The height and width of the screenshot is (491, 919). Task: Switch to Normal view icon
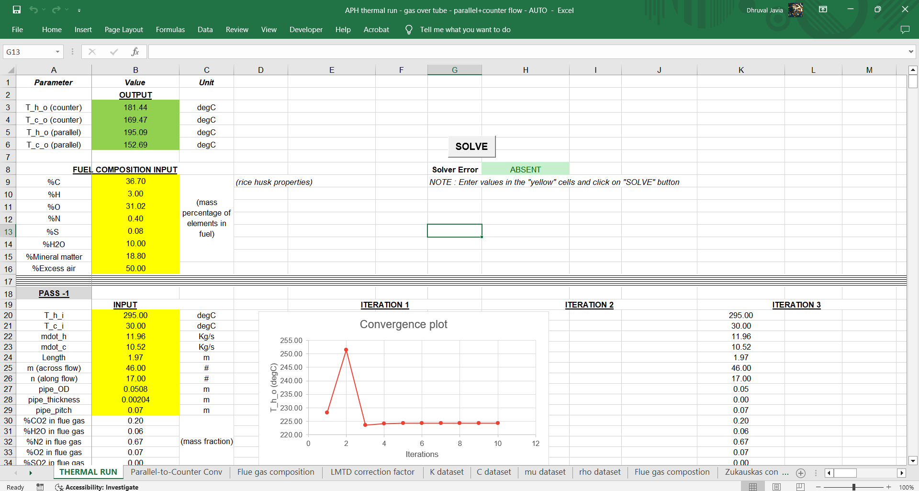753,487
